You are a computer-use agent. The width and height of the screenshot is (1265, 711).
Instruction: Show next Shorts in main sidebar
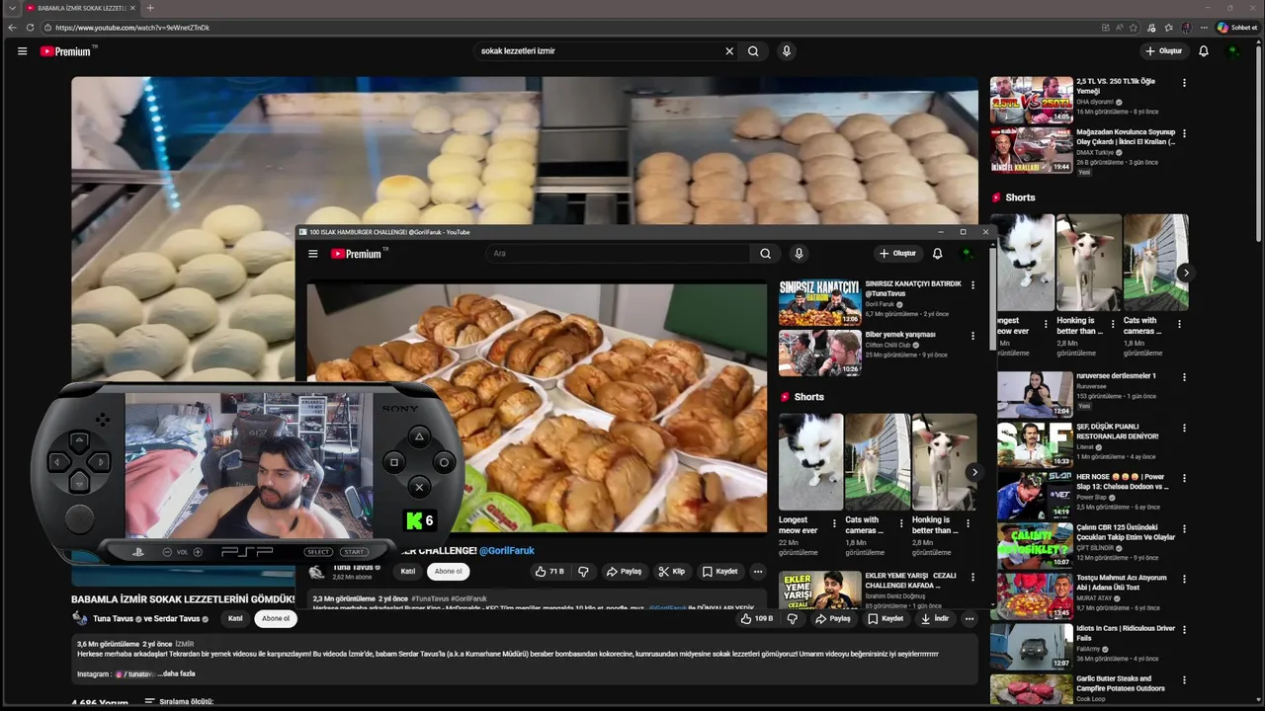click(1186, 273)
